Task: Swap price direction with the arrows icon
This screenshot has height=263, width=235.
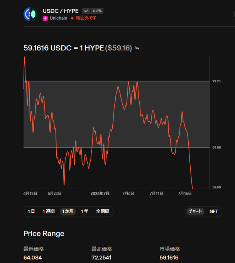Action: (137, 48)
